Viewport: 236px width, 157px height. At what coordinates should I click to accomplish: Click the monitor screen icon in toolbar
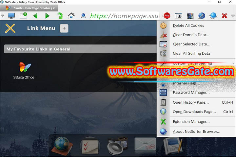point(11,16)
